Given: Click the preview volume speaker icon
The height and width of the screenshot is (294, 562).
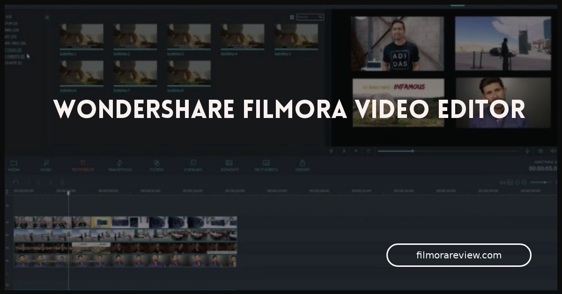Looking at the screenshot, I should pos(553,151).
